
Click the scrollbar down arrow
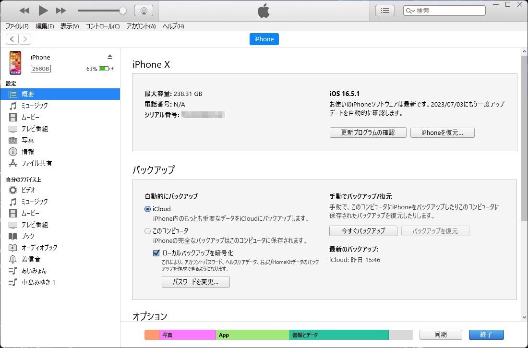tap(524, 317)
